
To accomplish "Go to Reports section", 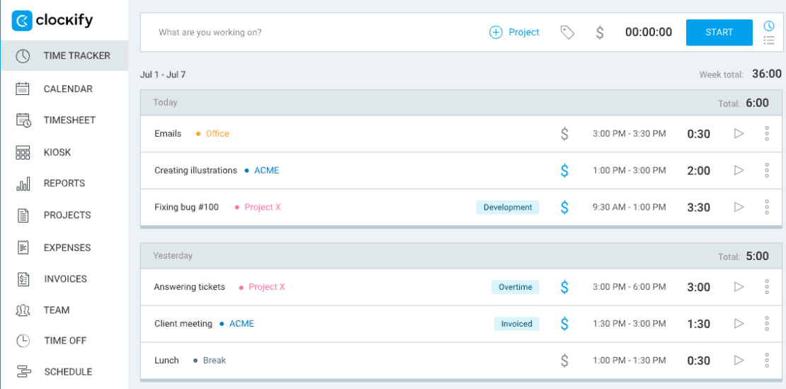I will [x=64, y=184].
